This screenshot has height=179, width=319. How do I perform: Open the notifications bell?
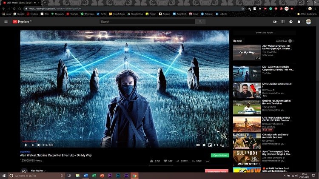299,22
